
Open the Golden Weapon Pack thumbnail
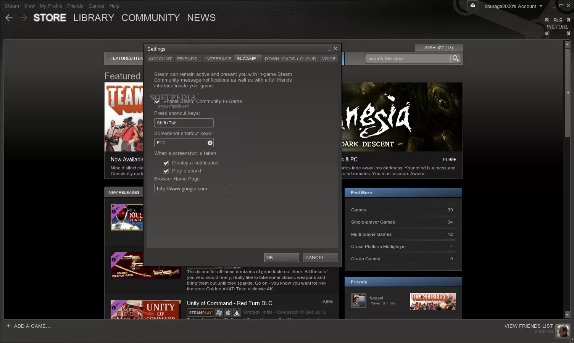145,266
